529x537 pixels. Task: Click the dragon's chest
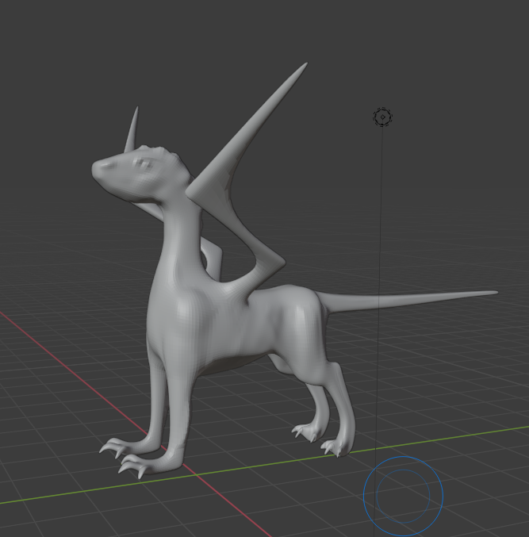(x=171, y=317)
